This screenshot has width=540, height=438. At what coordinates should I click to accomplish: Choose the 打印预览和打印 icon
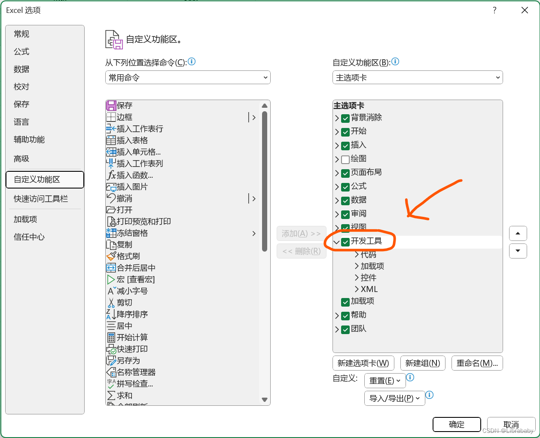tap(111, 221)
